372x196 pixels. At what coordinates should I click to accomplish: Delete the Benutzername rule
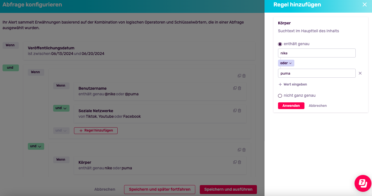(239, 88)
